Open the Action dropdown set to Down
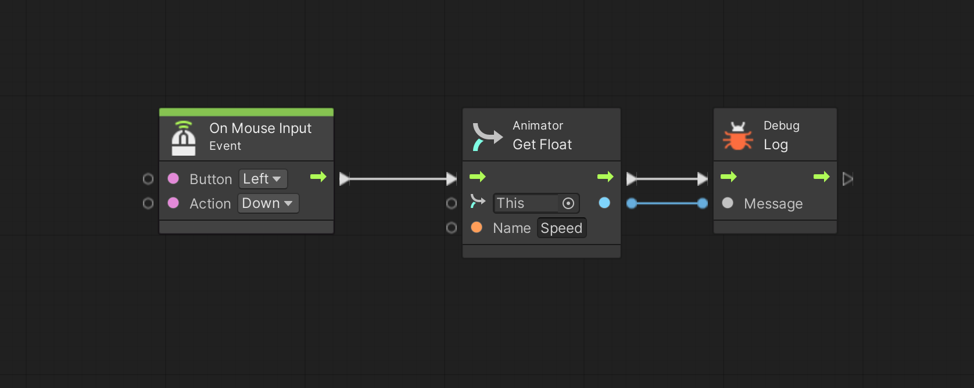The image size is (974, 388). (268, 203)
